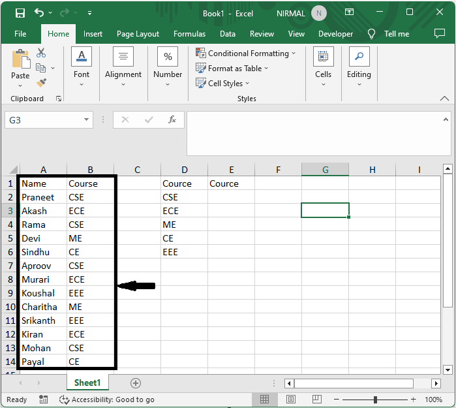
Task: Open Conditional Formatting menu
Action: tap(245, 54)
